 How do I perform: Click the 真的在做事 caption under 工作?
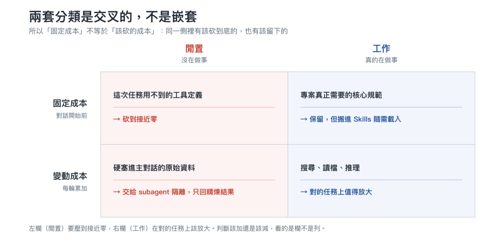(x=381, y=60)
